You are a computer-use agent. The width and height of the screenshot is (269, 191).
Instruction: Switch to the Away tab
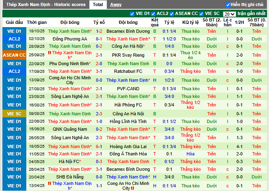pos(116,4)
